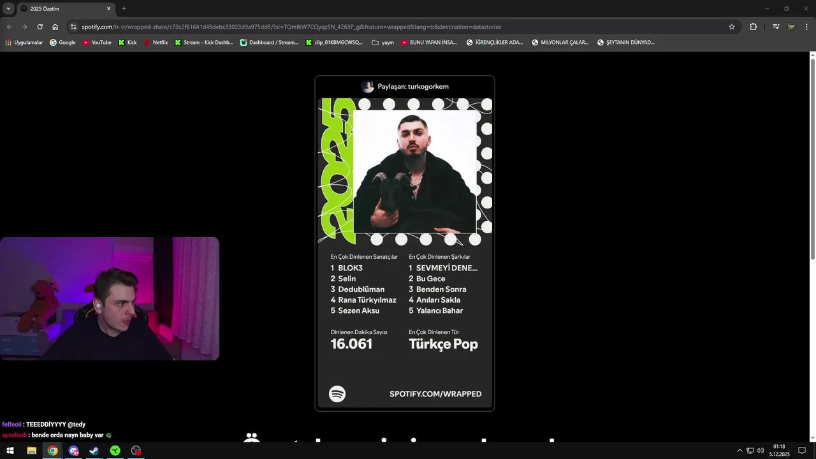The height and width of the screenshot is (459, 816).
Task: Select artist Dedublüman
Action: pyautogui.click(x=361, y=289)
